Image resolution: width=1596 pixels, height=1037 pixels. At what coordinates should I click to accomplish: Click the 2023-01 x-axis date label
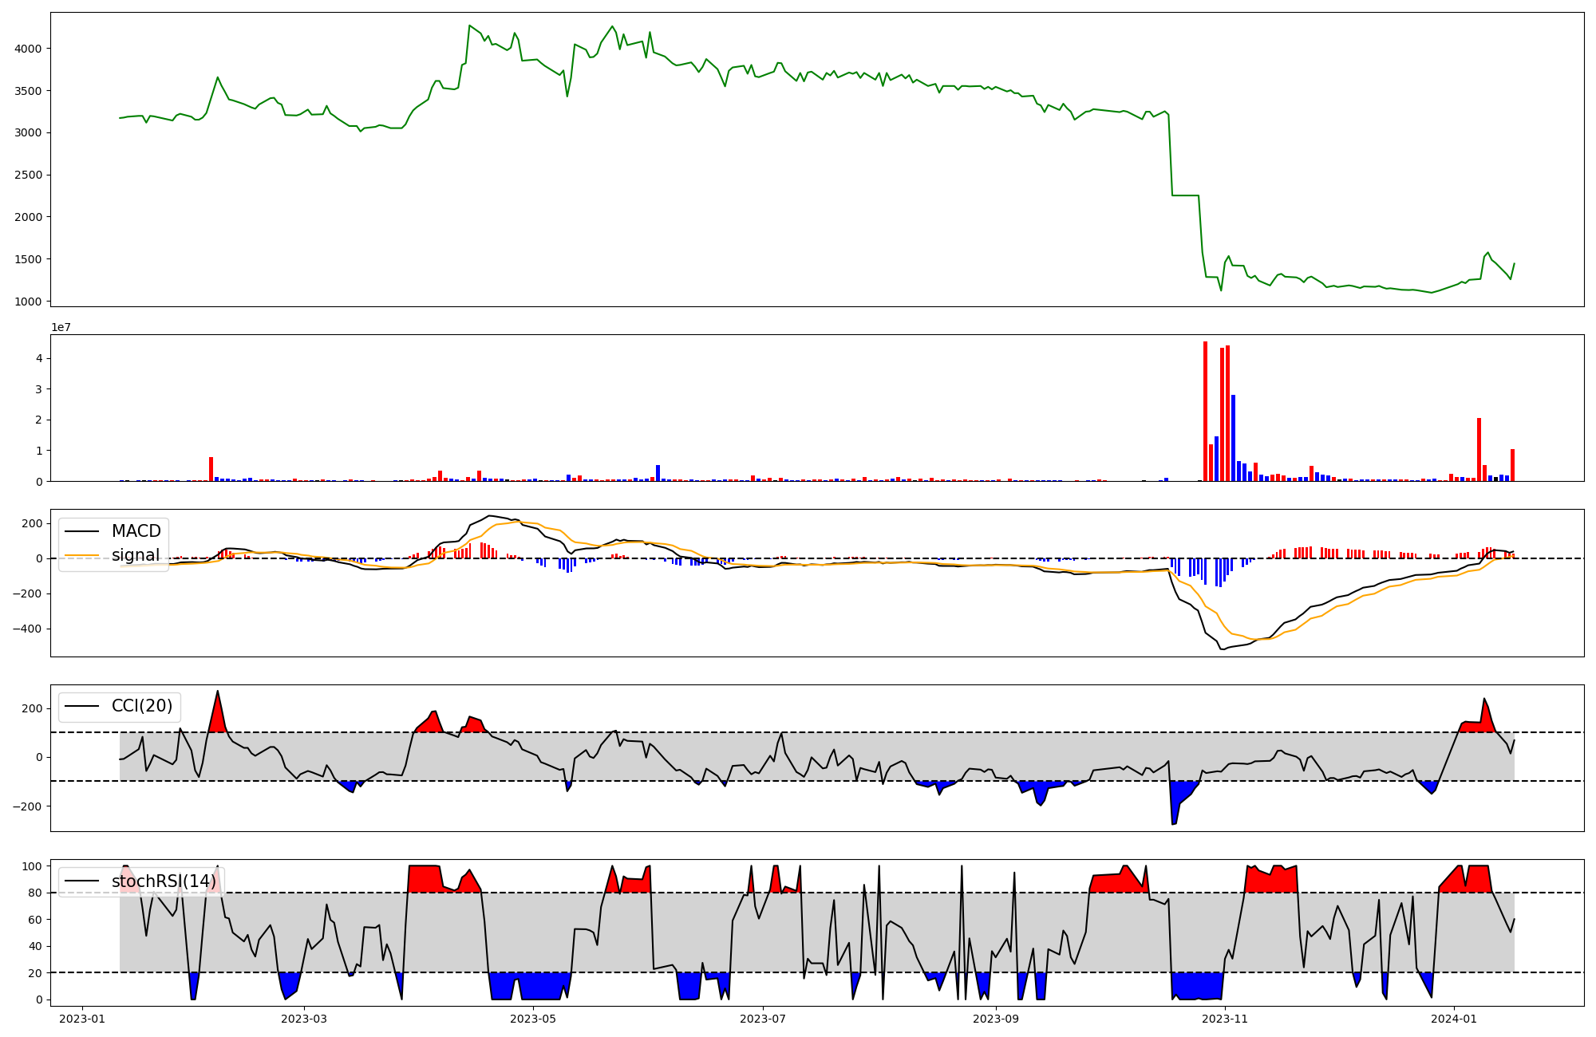click(x=82, y=1019)
